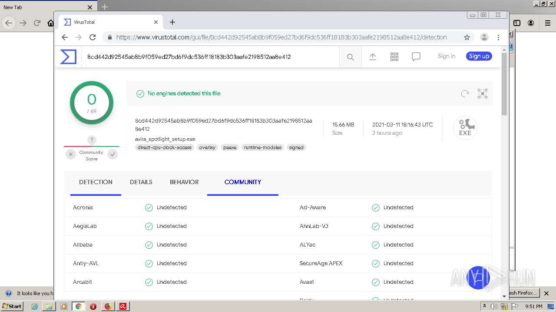Toggle the Firefox sidebar icon
Image resolution: width=556 pixels, height=312 pixels.
tap(517, 23)
